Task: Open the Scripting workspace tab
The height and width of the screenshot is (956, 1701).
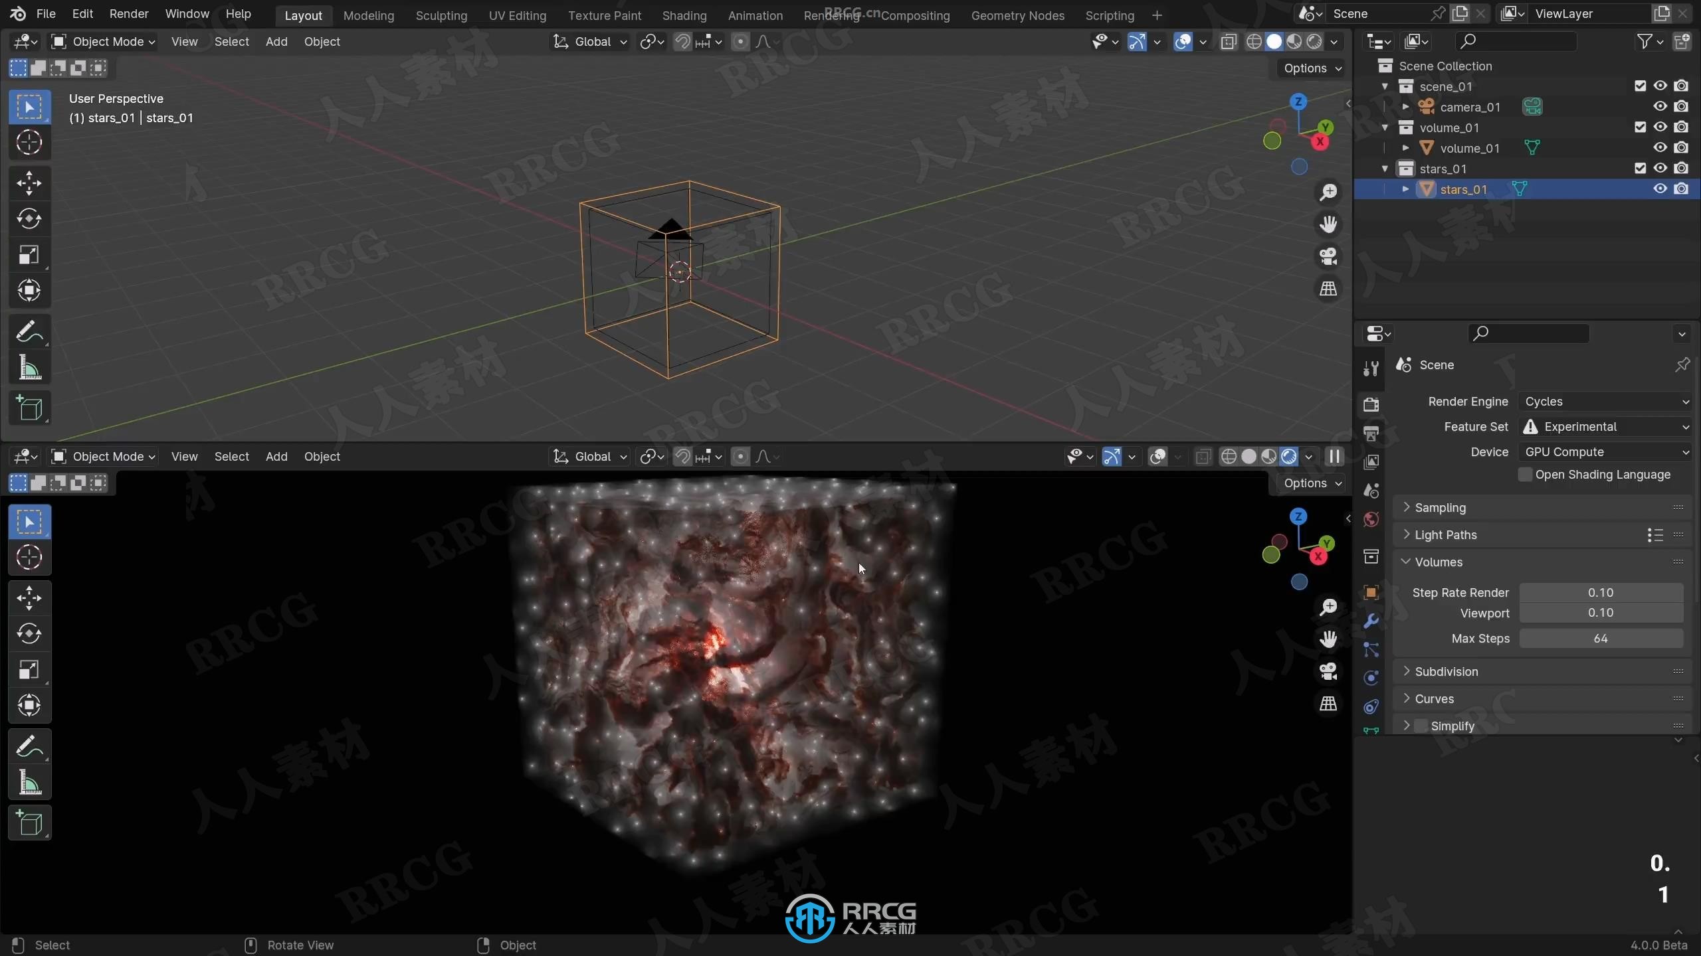Action: click(1109, 15)
